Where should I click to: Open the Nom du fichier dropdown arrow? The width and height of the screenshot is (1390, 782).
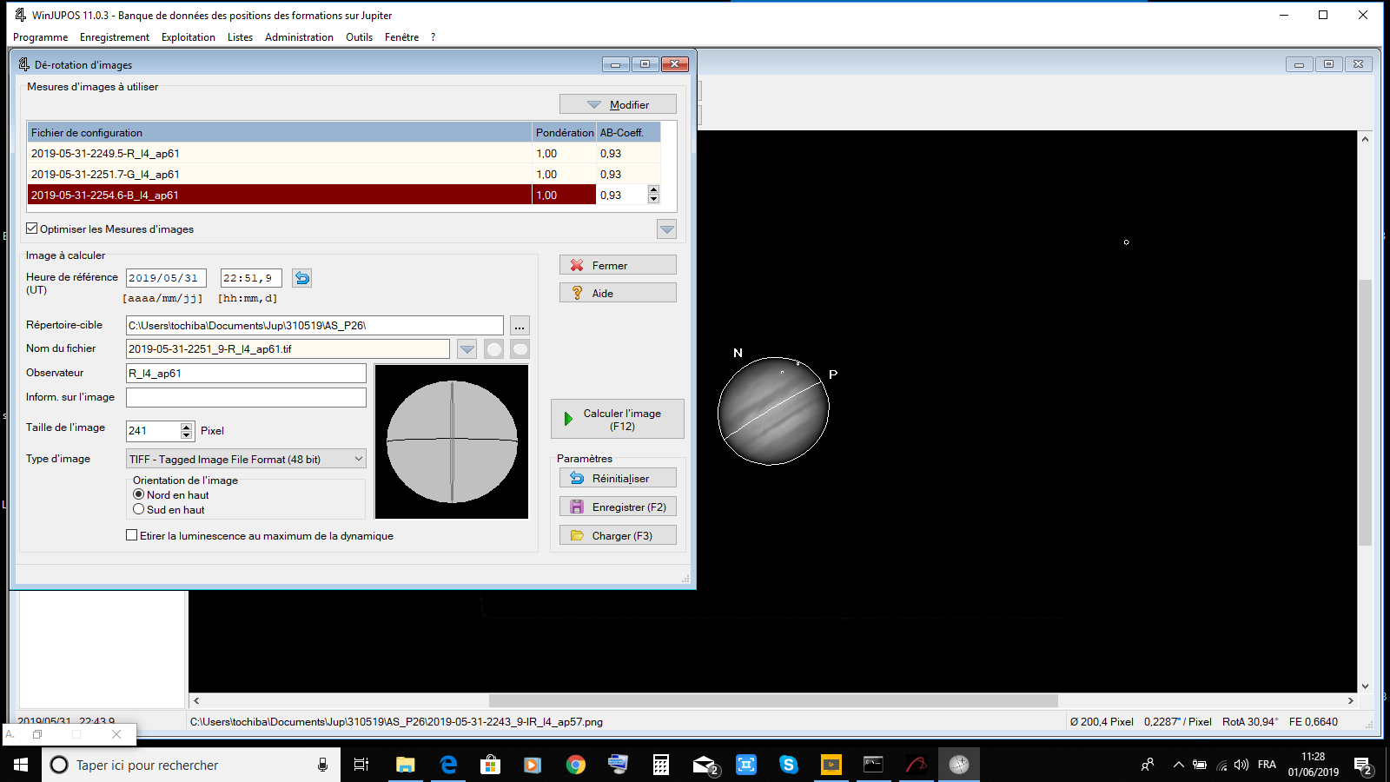[x=467, y=349]
